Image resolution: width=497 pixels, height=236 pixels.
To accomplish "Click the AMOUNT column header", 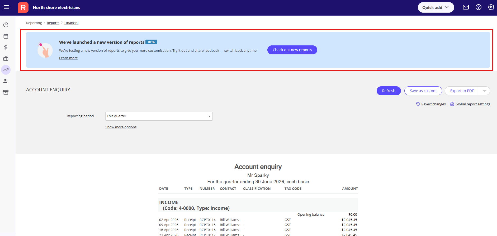I will 350,189.
